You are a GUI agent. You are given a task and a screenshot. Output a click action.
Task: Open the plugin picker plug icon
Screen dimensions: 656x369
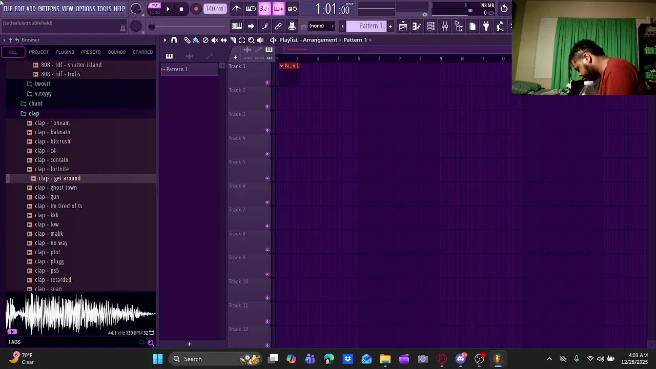(x=486, y=26)
